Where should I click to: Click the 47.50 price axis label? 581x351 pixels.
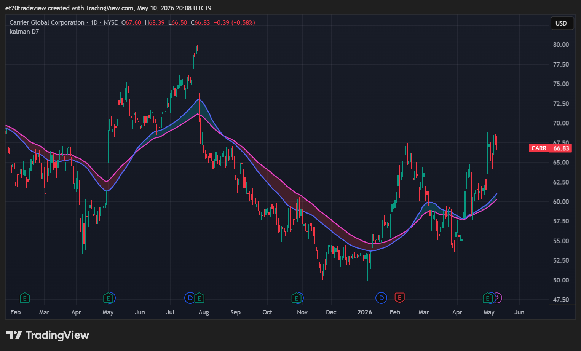561,300
